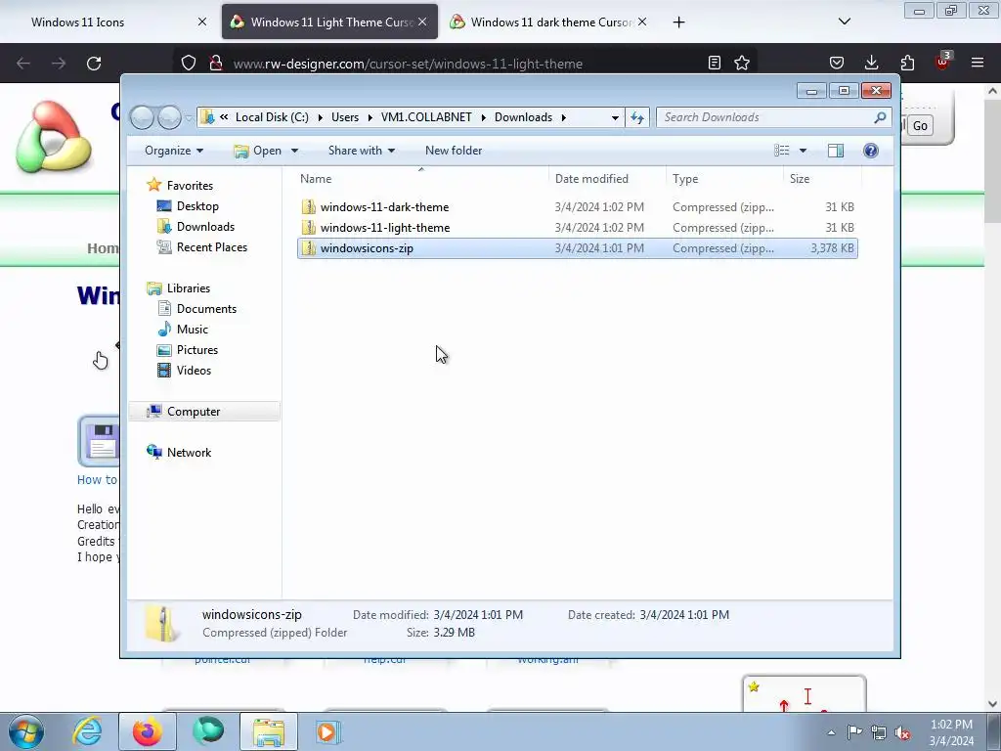Viewport: 1001px width, 751px height.
Task: Click Firefox reload page button
Action: [94, 64]
